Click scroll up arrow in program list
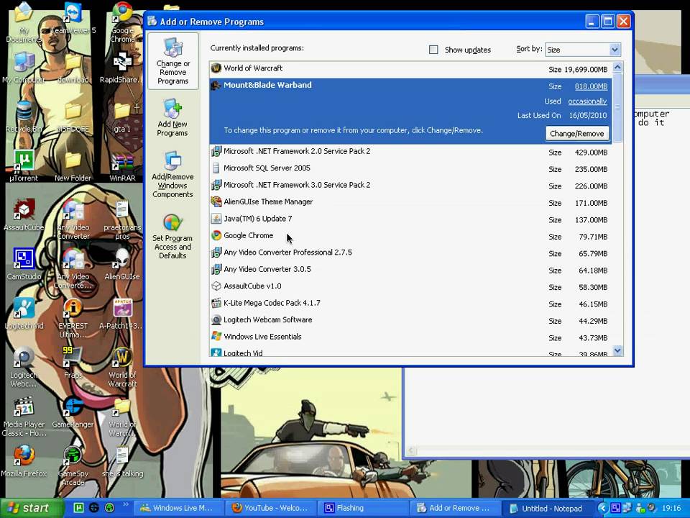690x518 pixels. (x=617, y=68)
